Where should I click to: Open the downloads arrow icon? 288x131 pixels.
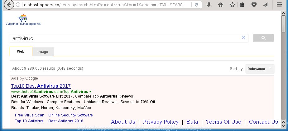[209, 5]
